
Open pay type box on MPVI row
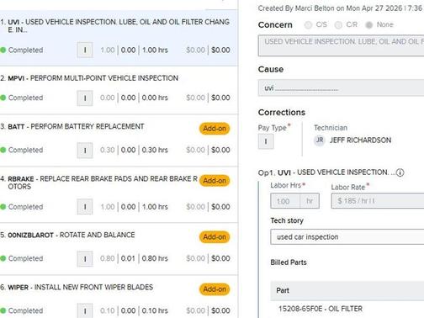point(85,98)
